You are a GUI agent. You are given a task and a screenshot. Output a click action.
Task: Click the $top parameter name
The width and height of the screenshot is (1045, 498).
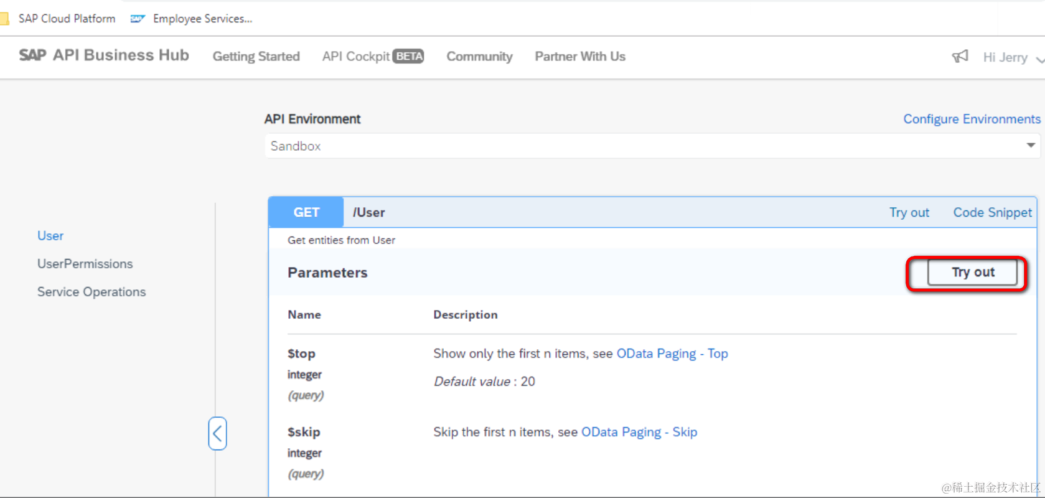(301, 354)
